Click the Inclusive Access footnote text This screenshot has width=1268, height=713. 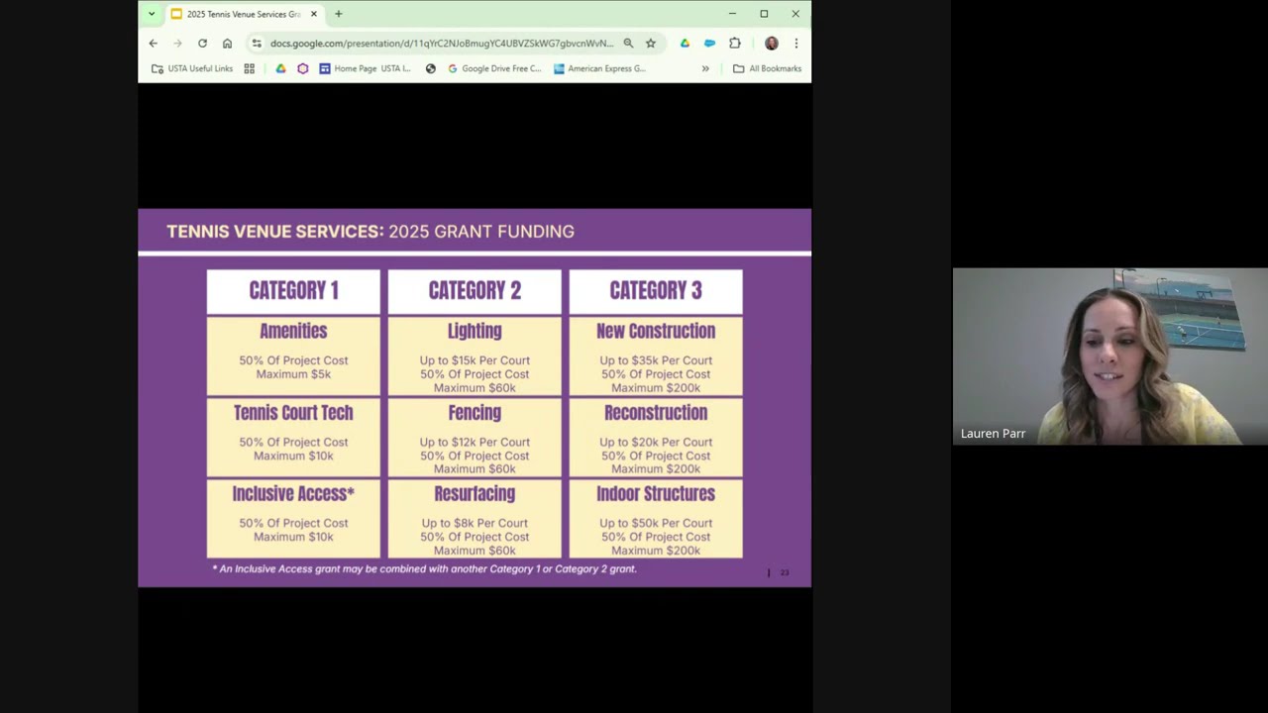424,569
